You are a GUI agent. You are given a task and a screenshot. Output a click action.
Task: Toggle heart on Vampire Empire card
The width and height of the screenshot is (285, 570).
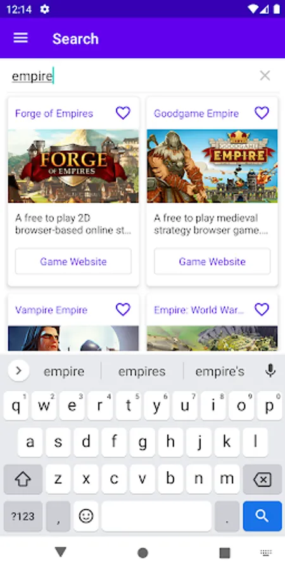(x=123, y=310)
